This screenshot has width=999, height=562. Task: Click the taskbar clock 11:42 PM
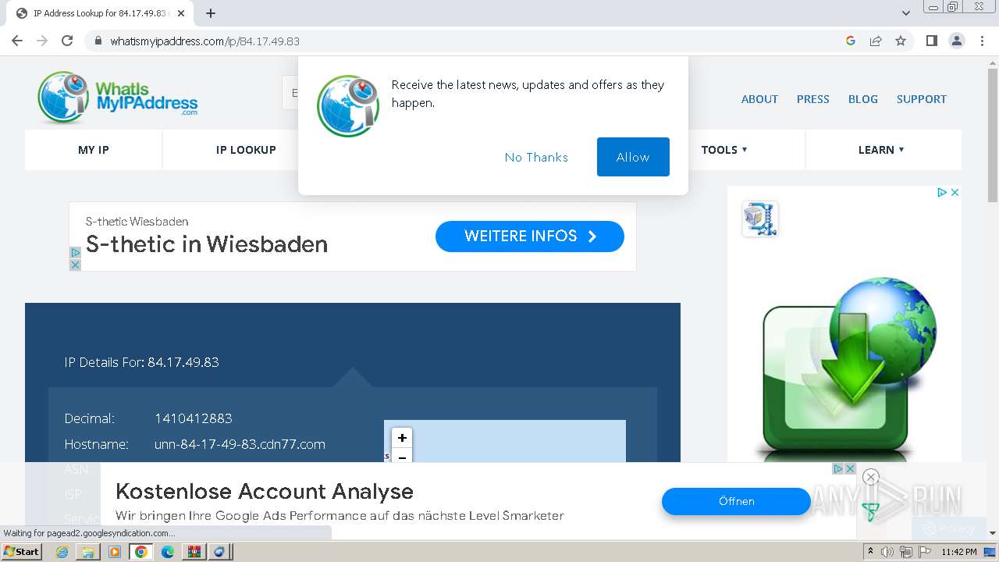[959, 552]
